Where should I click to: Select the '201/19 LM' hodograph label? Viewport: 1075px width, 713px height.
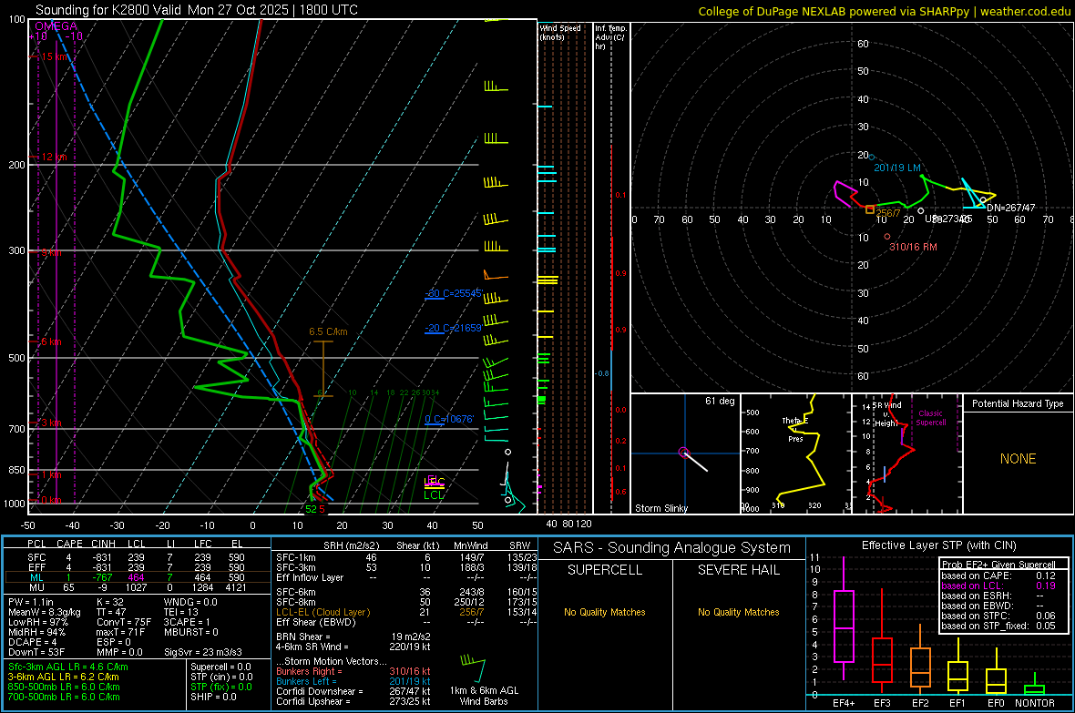(x=896, y=168)
